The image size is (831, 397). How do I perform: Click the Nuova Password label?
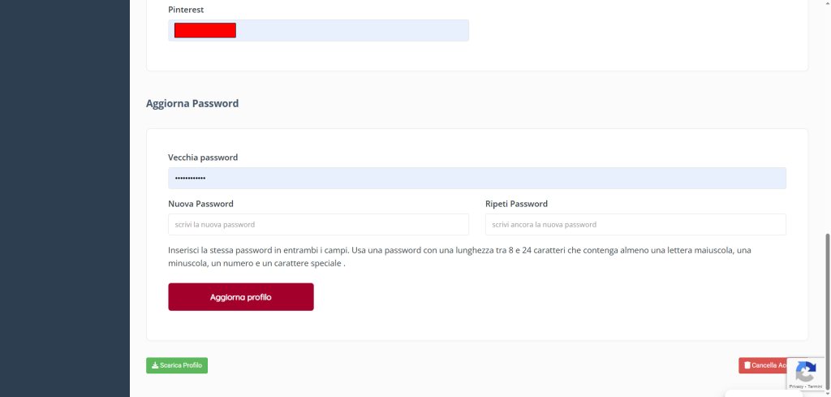[200, 204]
